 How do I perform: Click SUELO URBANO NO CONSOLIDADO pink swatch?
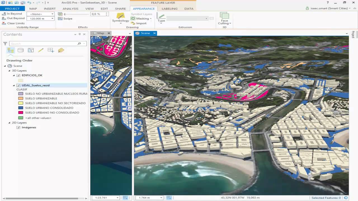[20, 113]
